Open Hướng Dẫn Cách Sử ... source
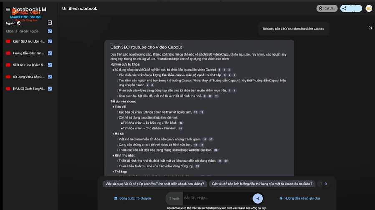 coord(28,53)
